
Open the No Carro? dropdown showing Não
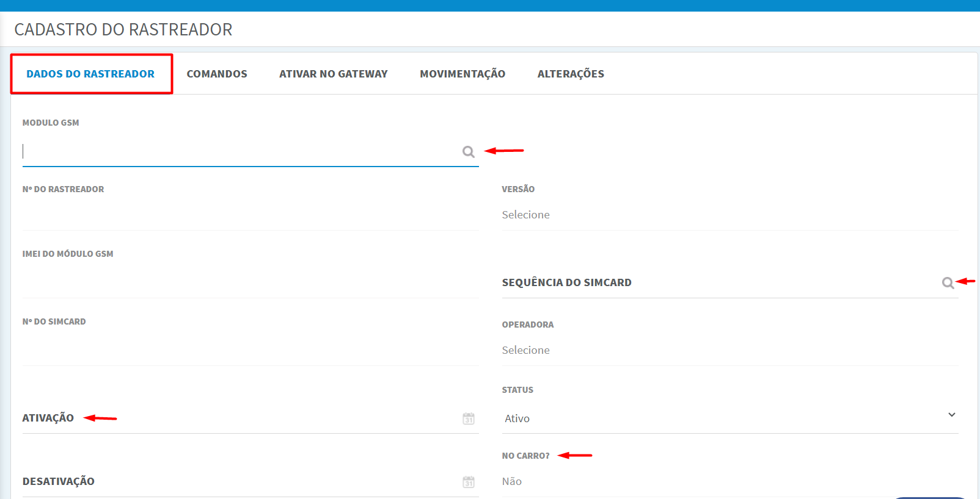pyautogui.click(x=730, y=482)
